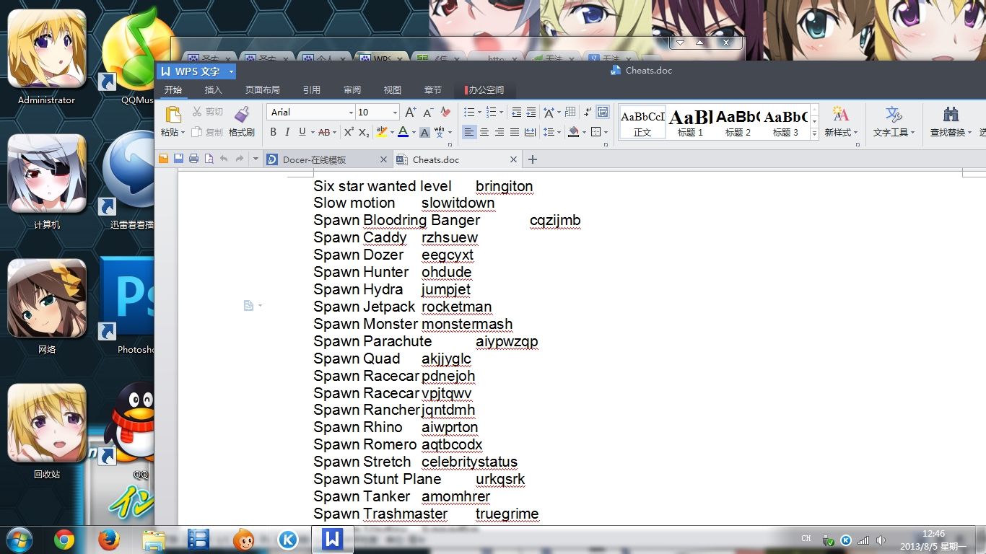Image resolution: width=986 pixels, height=554 pixels.
Task: Toggle bold formatting
Action: pos(273,132)
